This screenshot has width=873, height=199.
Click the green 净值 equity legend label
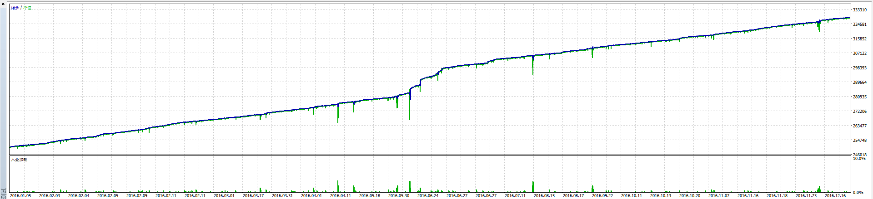(28, 8)
